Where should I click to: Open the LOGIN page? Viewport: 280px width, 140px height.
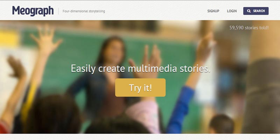click(232, 11)
